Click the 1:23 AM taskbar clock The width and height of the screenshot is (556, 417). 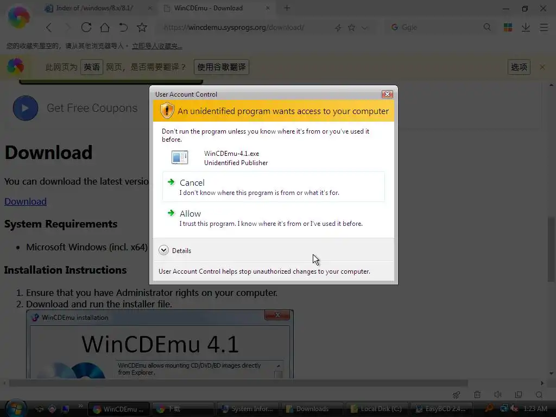click(x=535, y=409)
